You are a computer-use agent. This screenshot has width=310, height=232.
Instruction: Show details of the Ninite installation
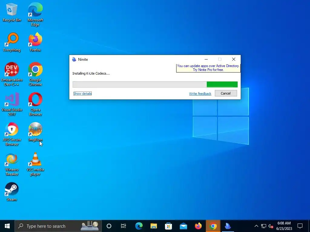(x=82, y=94)
